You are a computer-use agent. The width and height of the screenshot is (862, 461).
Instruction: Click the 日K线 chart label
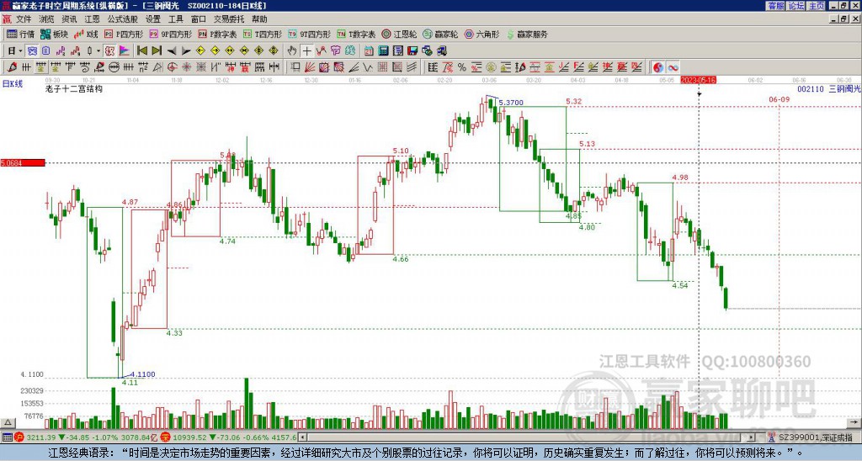click(12, 84)
